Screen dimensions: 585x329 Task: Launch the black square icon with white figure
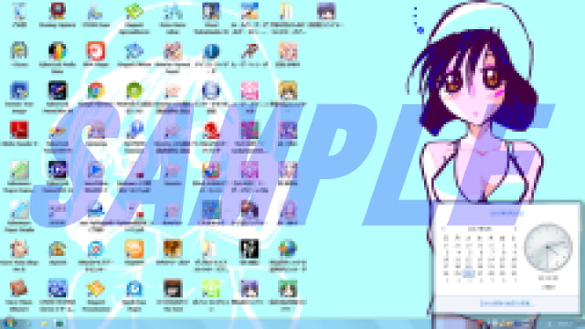point(250,249)
